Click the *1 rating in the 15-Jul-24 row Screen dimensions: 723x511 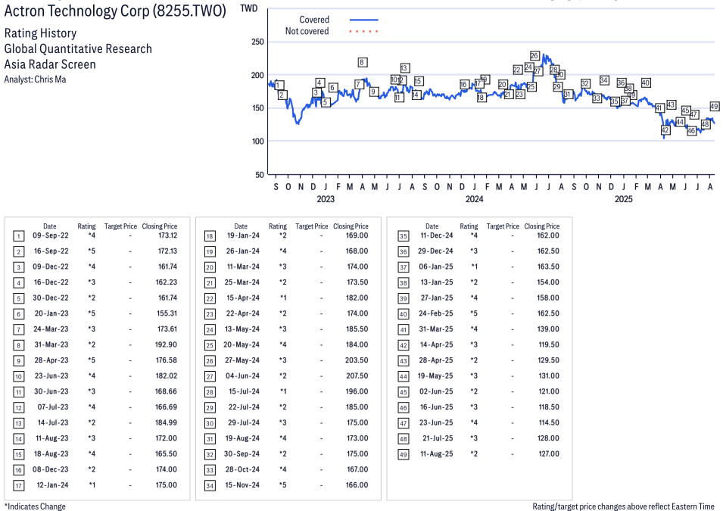tap(283, 392)
